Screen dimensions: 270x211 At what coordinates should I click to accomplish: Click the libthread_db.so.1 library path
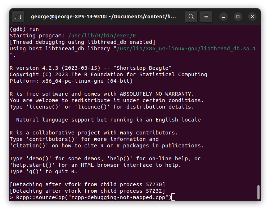(x=186, y=49)
